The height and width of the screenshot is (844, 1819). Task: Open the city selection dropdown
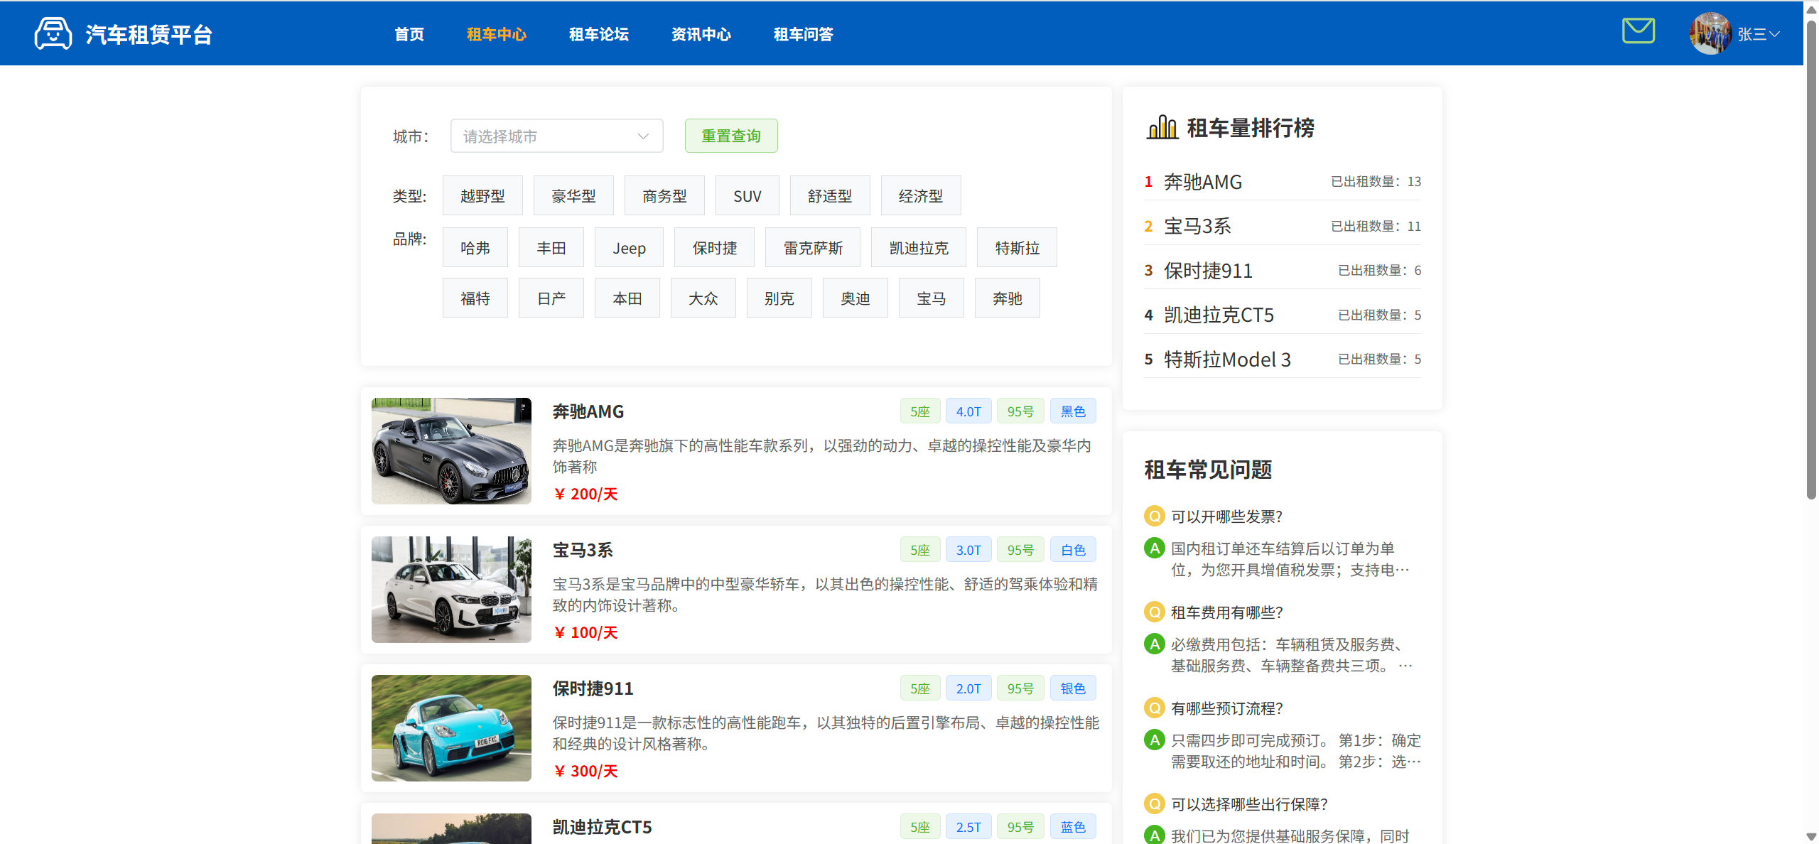[556, 136]
